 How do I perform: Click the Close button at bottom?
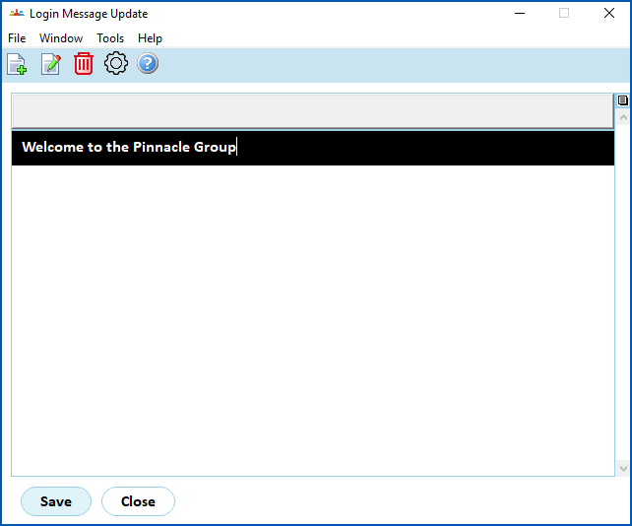click(138, 501)
